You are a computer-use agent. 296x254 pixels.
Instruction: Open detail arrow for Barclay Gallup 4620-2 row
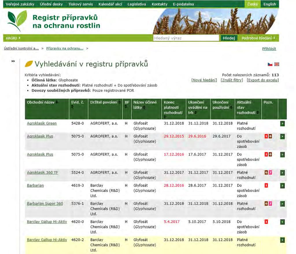(x=282, y=240)
